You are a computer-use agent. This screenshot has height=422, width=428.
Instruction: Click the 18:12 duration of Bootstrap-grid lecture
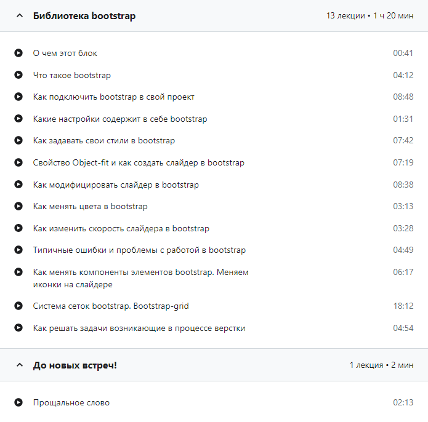coord(403,306)
